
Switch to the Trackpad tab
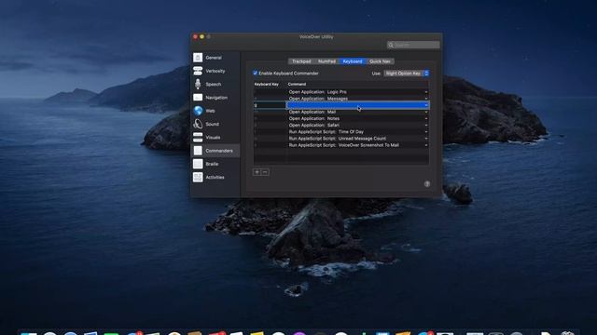point(301,61)
